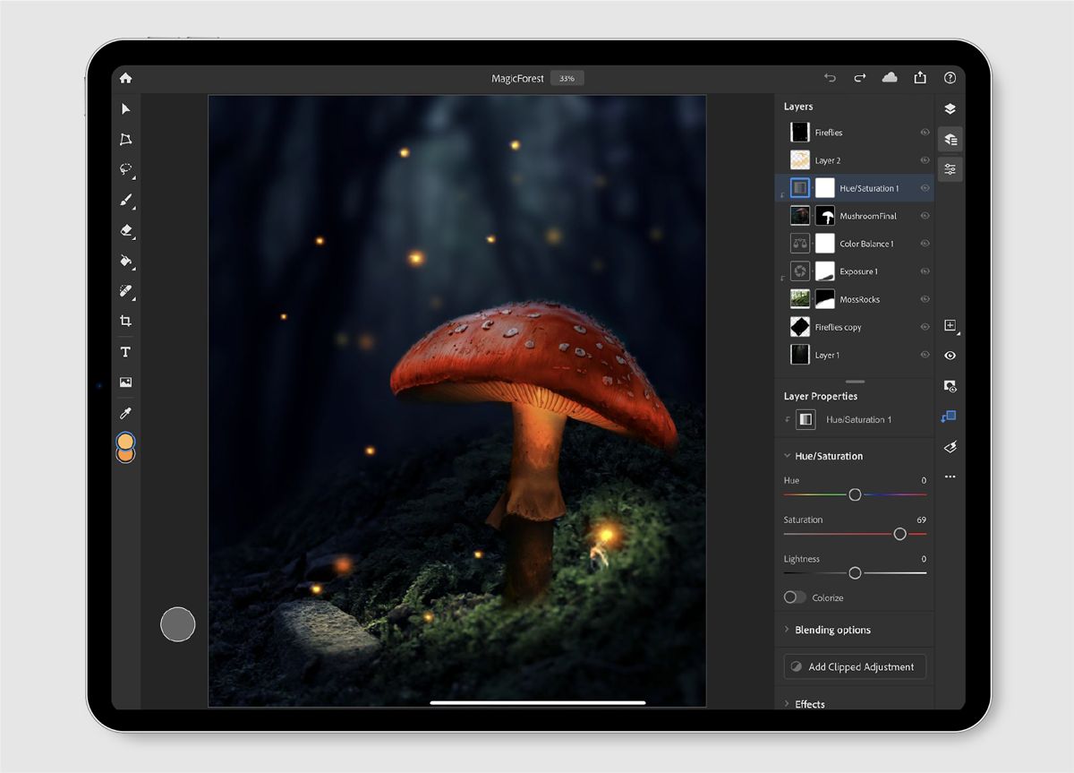Click the Undo button
Screen dimensions: 1074x773
pos(830,78)
